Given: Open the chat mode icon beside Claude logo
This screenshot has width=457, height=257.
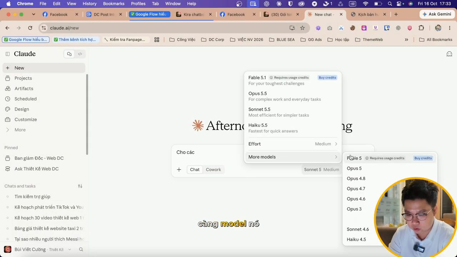Looking at the screenshot, I should pos(69,54).
